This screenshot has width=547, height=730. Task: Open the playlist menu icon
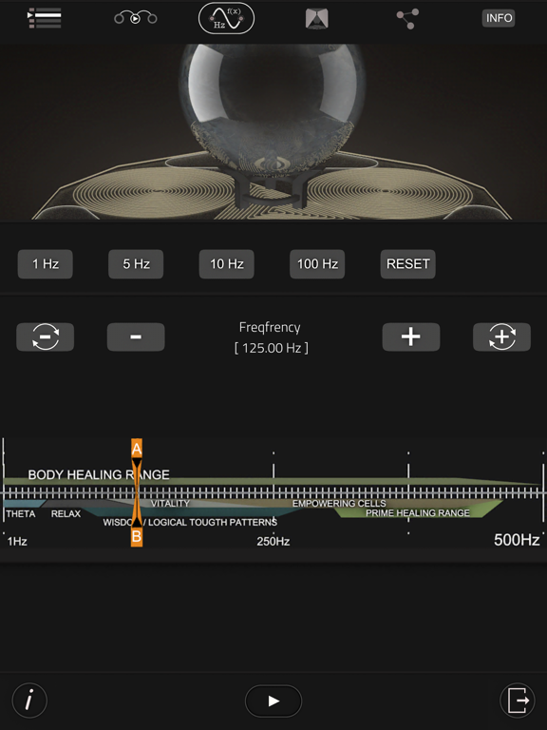coord(45,18)
